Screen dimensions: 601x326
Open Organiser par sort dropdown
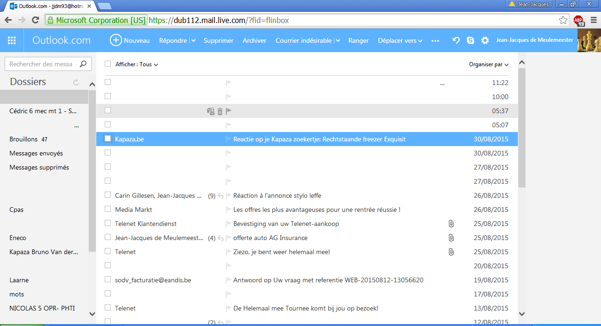click(489, 64)
